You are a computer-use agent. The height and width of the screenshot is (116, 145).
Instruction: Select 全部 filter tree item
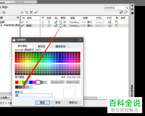pos(2,22)
